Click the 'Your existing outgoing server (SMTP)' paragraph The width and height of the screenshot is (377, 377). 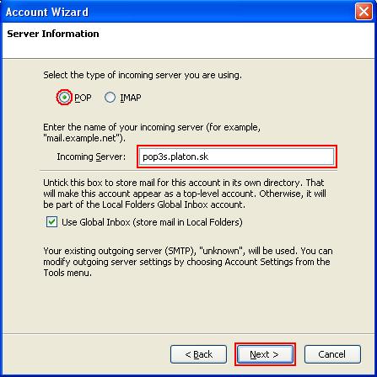188,262
